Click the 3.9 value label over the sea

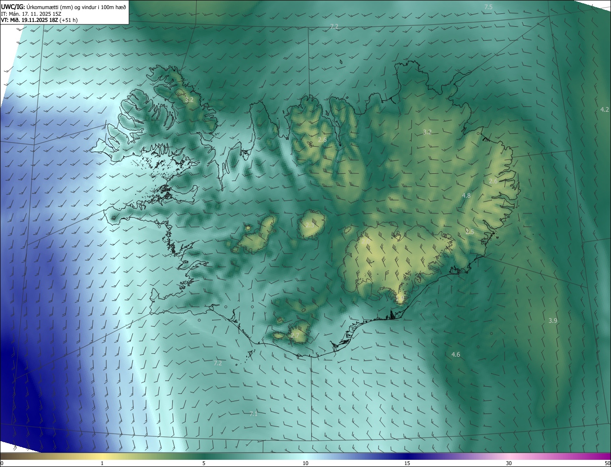553,320
